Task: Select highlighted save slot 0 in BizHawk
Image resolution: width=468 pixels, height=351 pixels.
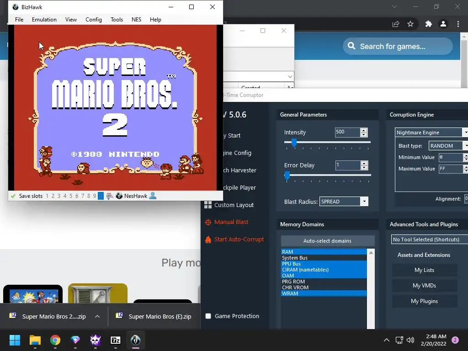Action: point(101,196)
